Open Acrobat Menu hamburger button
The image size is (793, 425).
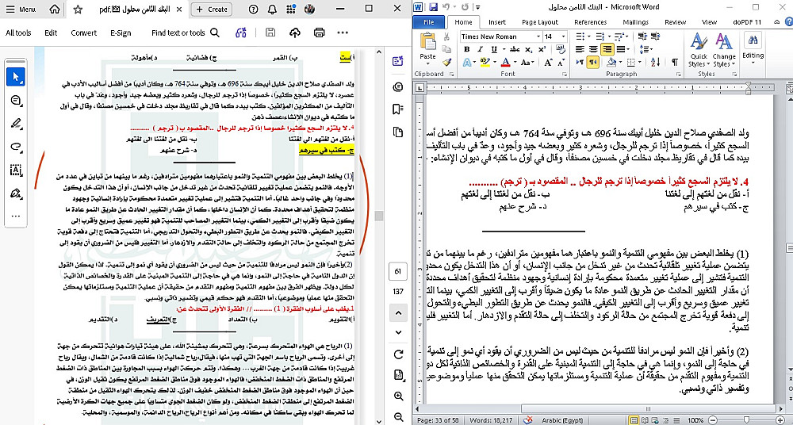[x=21, y=9]
